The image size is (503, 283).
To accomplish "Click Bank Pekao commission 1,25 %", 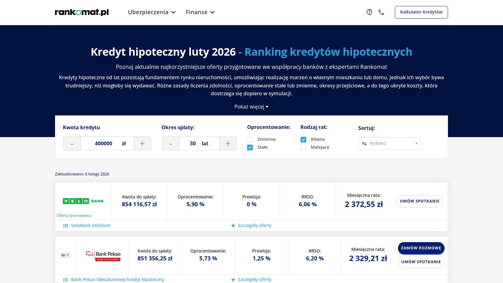I will point(262,258).
